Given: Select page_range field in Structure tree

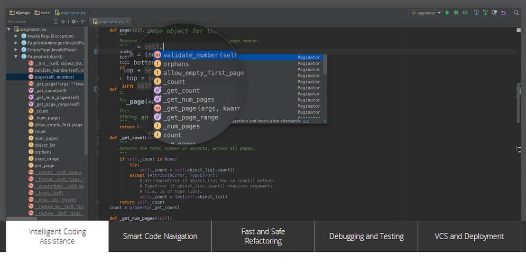Looking at the screenshot, I should 43,159.
